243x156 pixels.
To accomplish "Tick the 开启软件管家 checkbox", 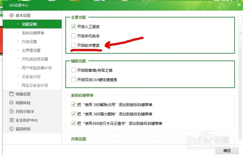I will (74, 45).
